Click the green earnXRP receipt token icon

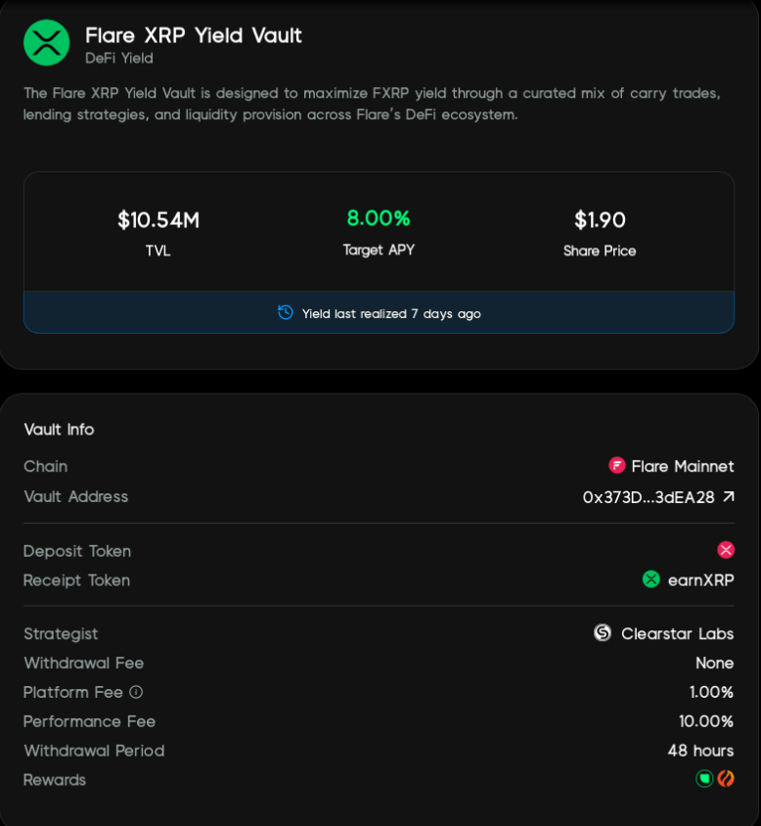coord(650,580)
